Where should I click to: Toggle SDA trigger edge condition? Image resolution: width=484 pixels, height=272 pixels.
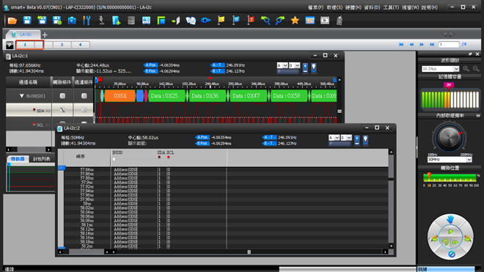coord(62,110)
